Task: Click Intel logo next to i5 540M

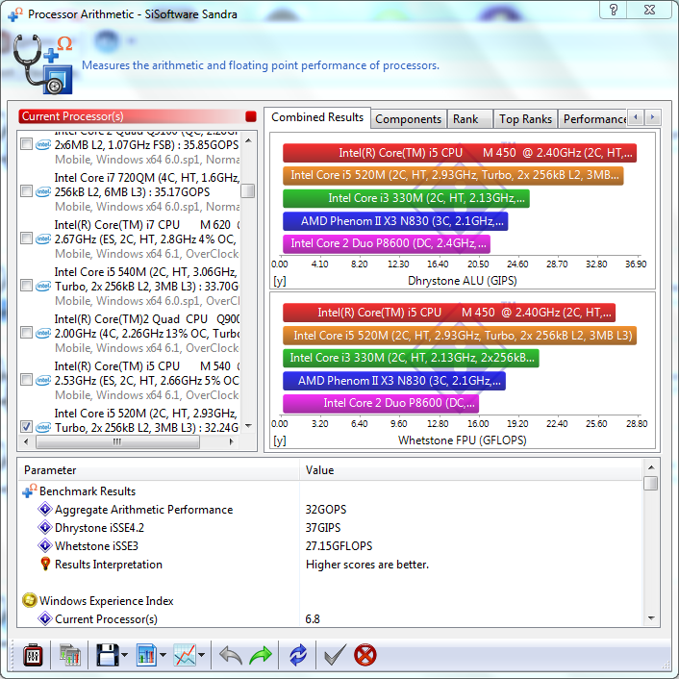Action: pos(43,286)
